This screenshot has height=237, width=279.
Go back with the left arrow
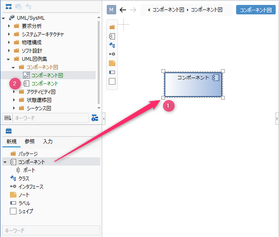[123, 10]
